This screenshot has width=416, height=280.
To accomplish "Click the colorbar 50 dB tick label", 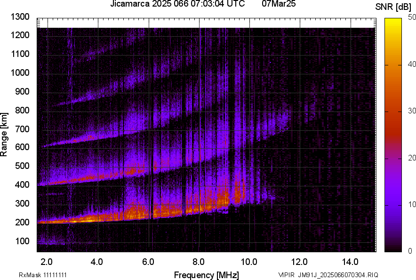I will [x=412, y=17].
